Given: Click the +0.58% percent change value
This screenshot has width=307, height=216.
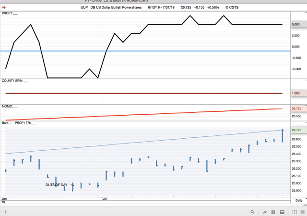Looking at the screenshot, I should pyautogui.click(x=213, y=8).
